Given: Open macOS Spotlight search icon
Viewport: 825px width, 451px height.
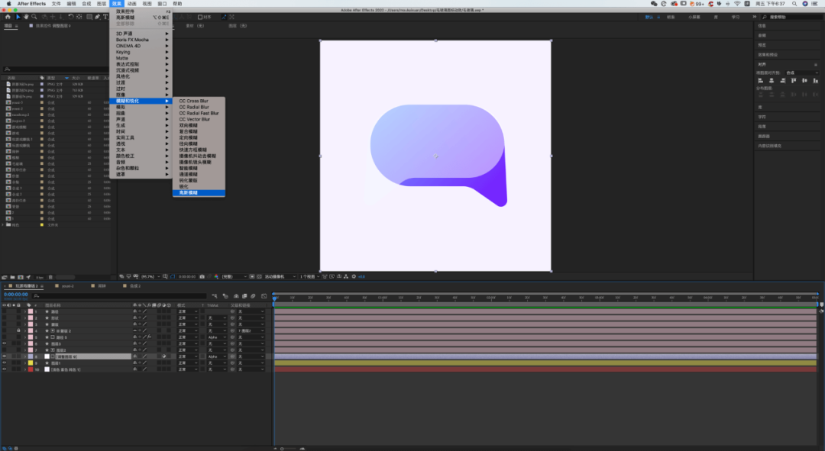Looking at the screenshot, I should coord(794,4).
